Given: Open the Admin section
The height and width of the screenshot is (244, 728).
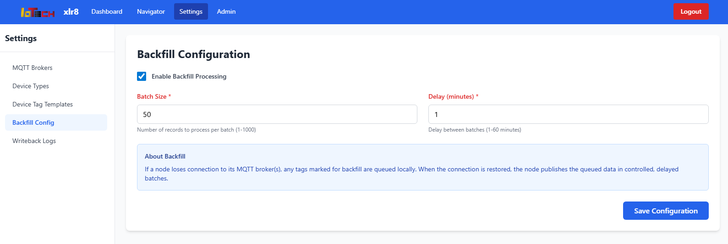Looking at the screenshot, I should 226,11.
